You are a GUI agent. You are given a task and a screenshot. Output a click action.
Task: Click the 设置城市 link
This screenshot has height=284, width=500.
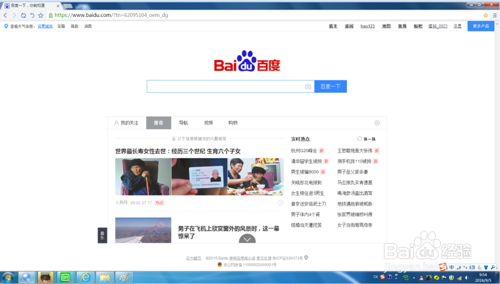point(45,26)
